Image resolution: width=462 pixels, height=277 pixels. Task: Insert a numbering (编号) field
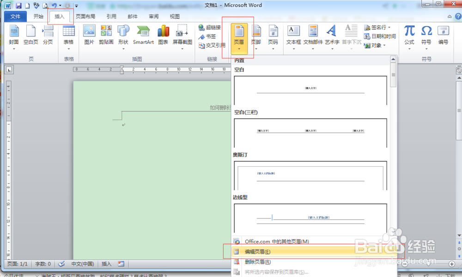click(443, 36)
